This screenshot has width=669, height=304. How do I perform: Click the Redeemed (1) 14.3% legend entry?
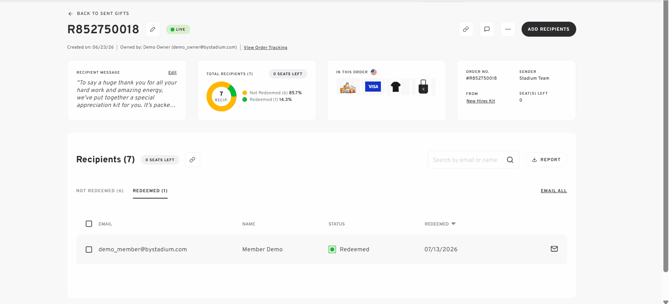coord(267,99)
